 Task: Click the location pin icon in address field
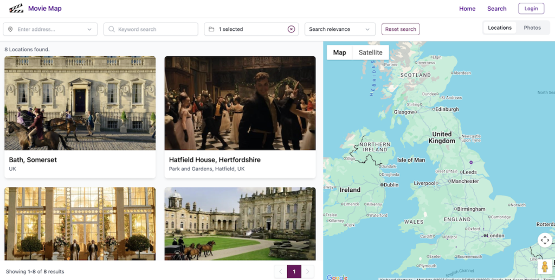click(10, 29)
